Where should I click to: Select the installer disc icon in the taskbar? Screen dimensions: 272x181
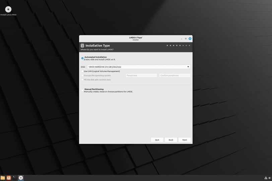[x=21, y=178]
